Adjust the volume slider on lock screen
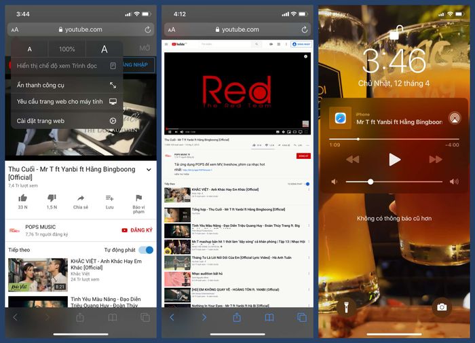 [x=370, y=182]
